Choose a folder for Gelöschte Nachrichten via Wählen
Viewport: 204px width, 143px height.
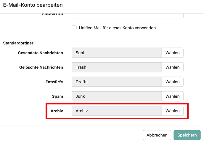coord(172,67)
